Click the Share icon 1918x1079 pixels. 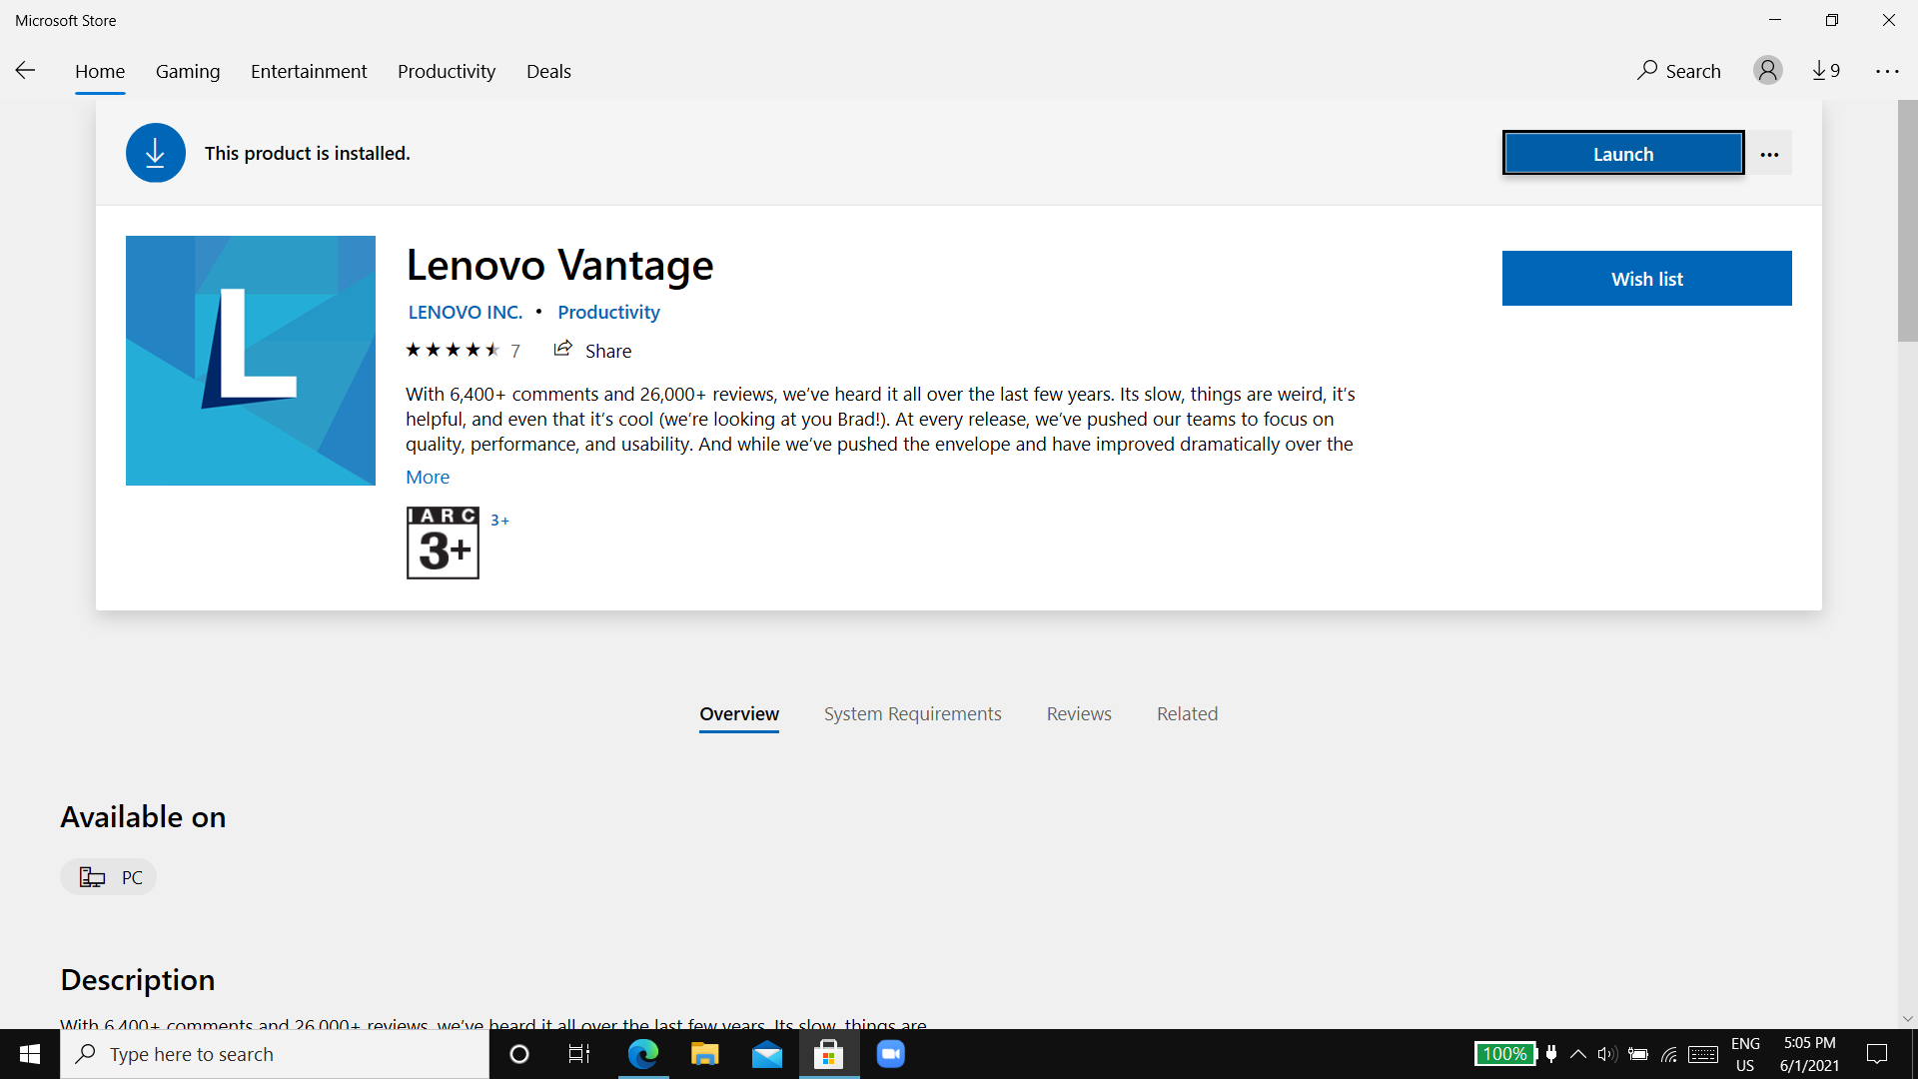(x=562, y=349)
